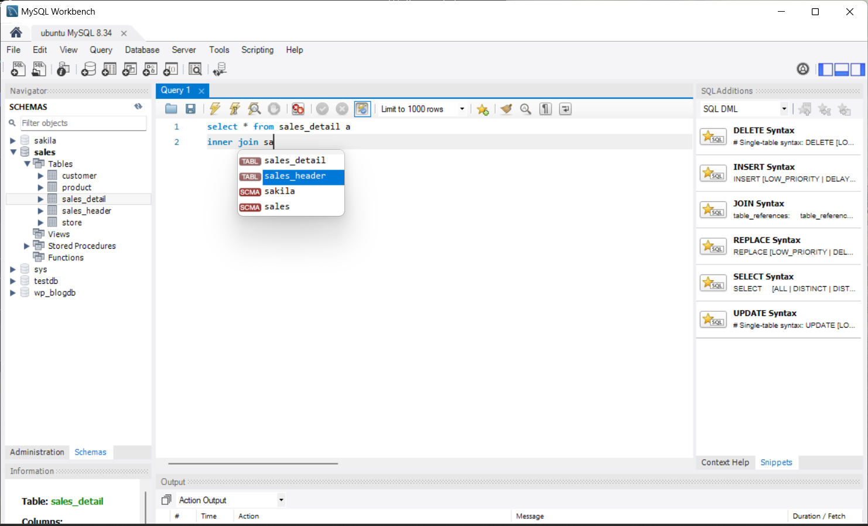Select the product table row

(x=77, y=187)
